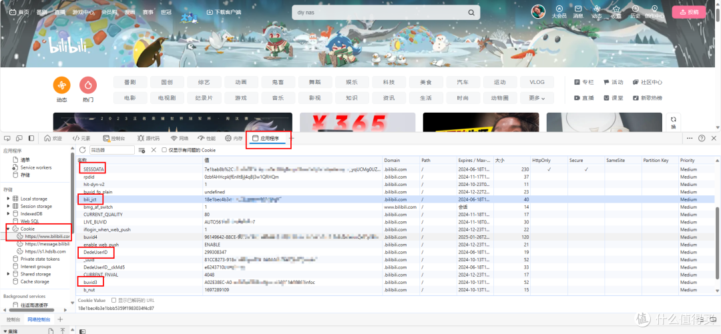
Task: Open the user avatar profile menu
Action: [x=539, y=11]
